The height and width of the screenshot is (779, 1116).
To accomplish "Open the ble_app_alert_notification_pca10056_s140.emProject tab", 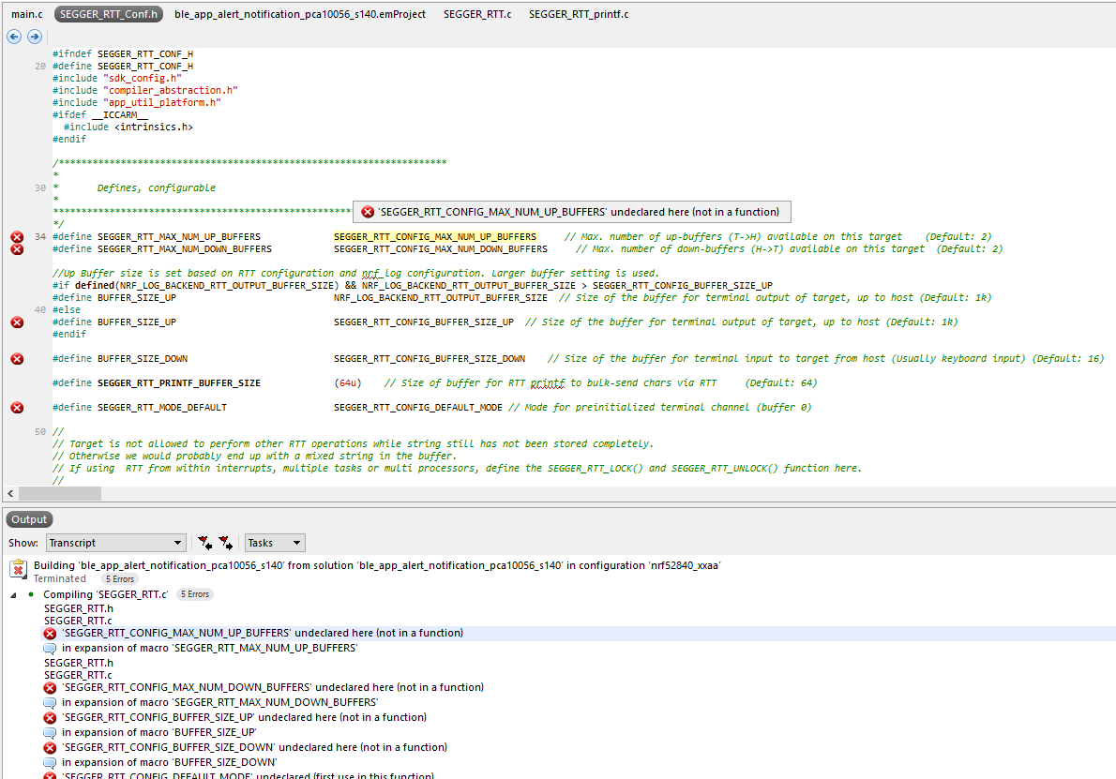I will tap(300, 14).
